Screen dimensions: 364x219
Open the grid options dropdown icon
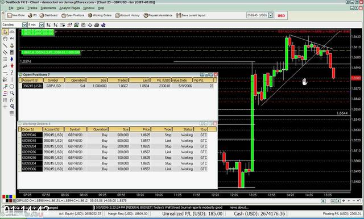click(x=63, y=25)
